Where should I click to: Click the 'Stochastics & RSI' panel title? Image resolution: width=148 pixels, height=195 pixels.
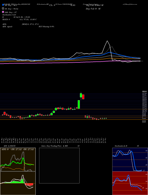click(x=127, y=146)
